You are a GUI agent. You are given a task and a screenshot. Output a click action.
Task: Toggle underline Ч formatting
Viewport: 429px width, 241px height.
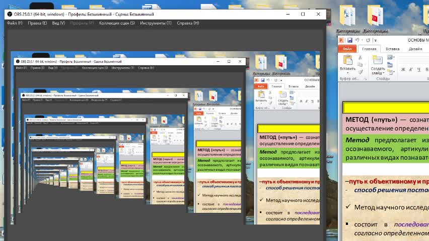418,69
